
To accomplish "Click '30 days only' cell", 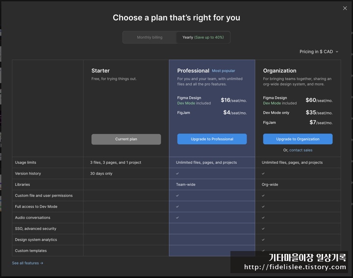I will click(x=101, y=174).
